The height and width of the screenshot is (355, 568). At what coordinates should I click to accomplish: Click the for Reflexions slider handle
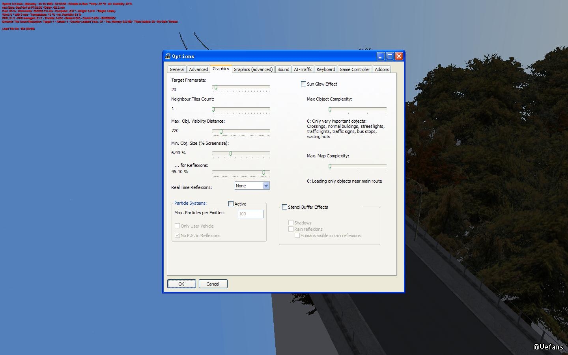264,172
